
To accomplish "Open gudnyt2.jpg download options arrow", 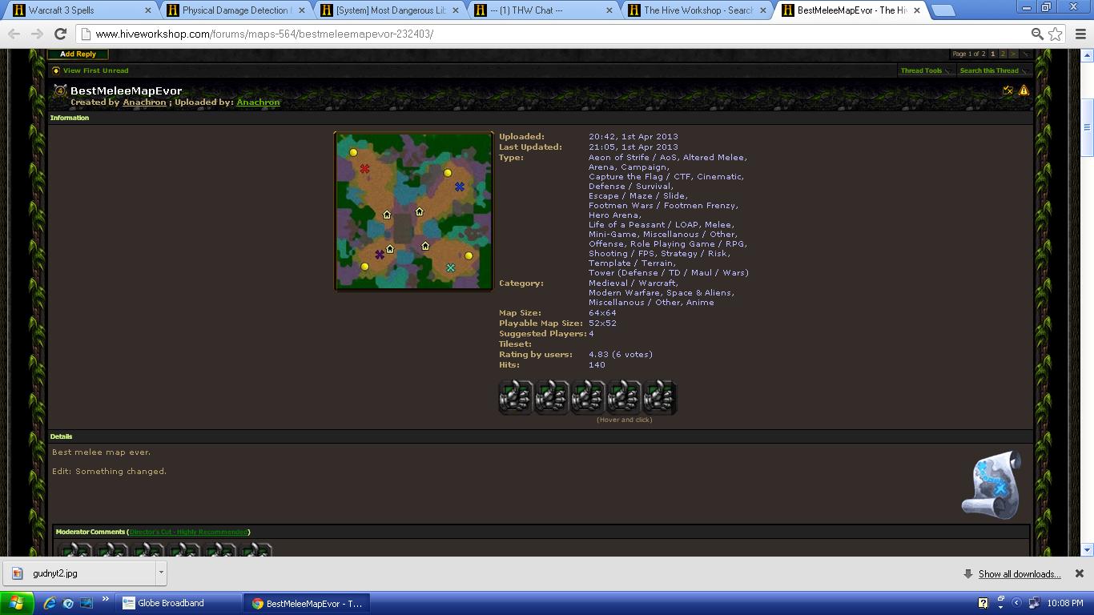I will click(161, 573).
